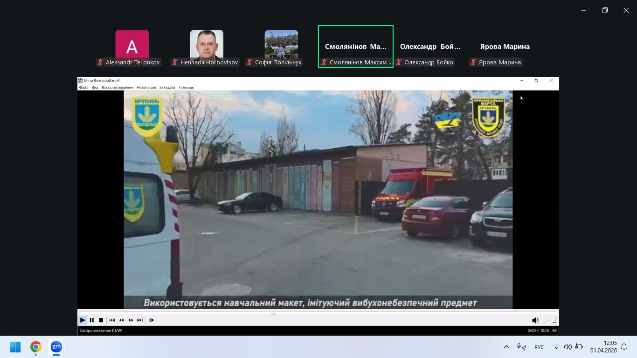Adjust the player's volume slider
This screenshot has width=637, height=358.
(549, 320)
